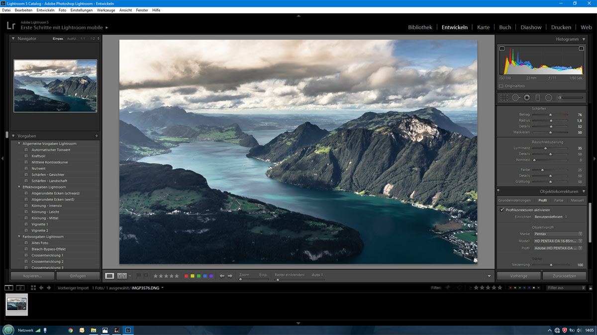Open the Marke Pentax dropdown
The height and width of the screenshot is (335, 597).
pos(557,234)
